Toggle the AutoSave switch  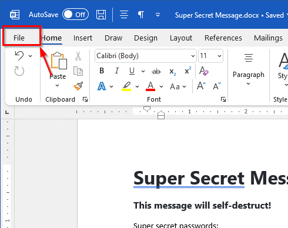(75, 15)
